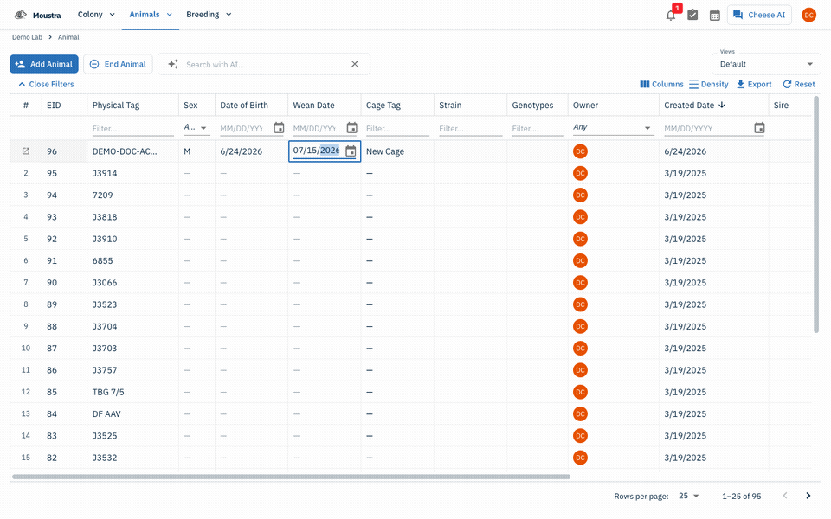The image size is (831, 519).
Task: Clear the AI search field
Action: [x=355, y=64]
